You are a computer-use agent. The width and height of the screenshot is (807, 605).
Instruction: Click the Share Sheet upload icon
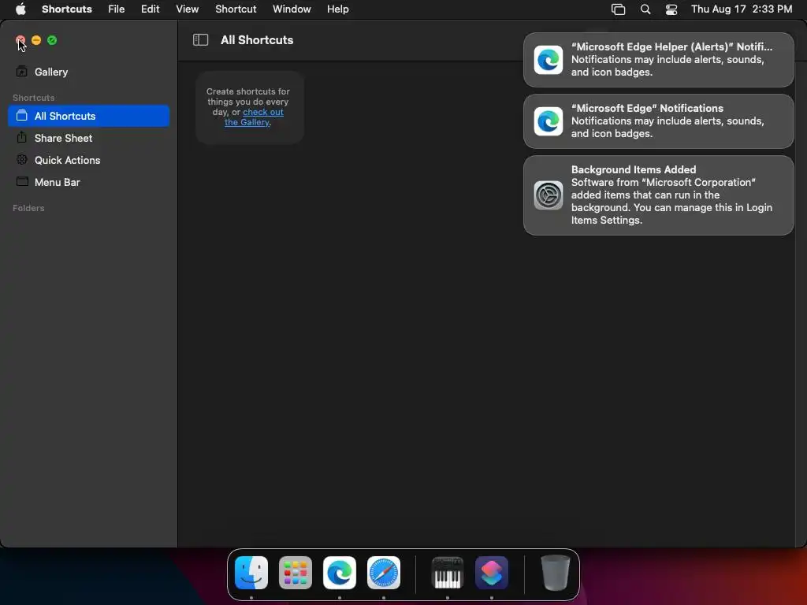pos(21,137)
